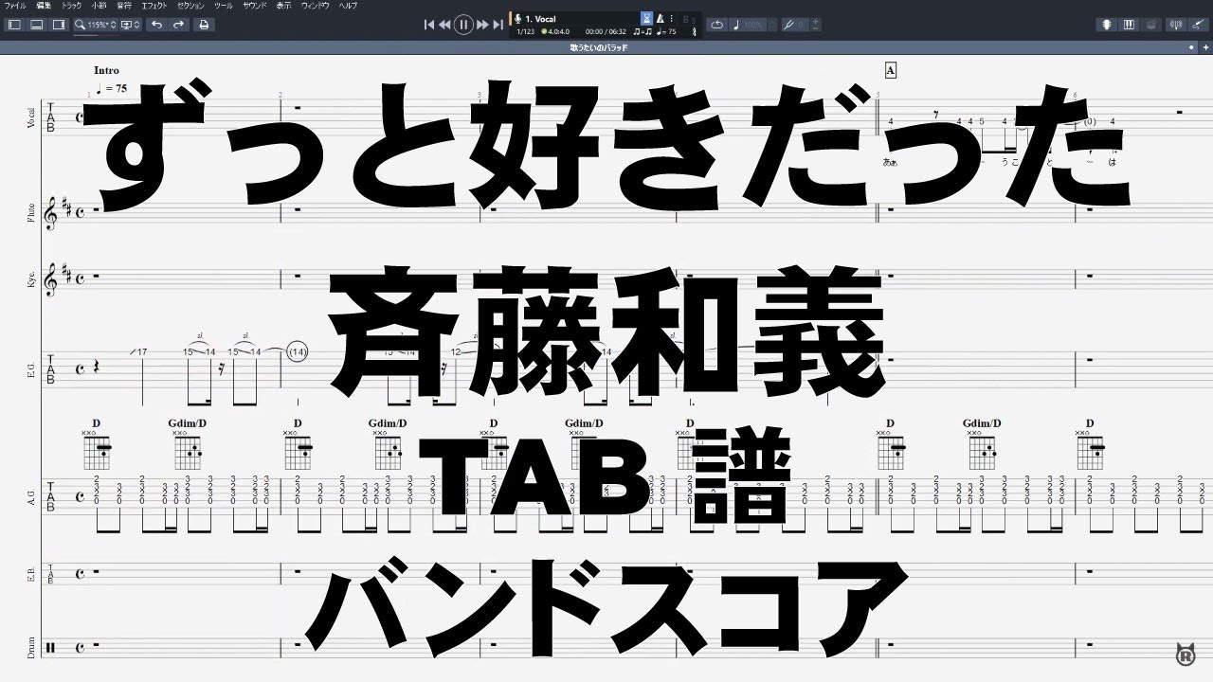Image resolution: width=1213 pixels, height=682 pixels.
Task: Select the 歌うたいのバラッド document tab
Action: coord(599,47)
